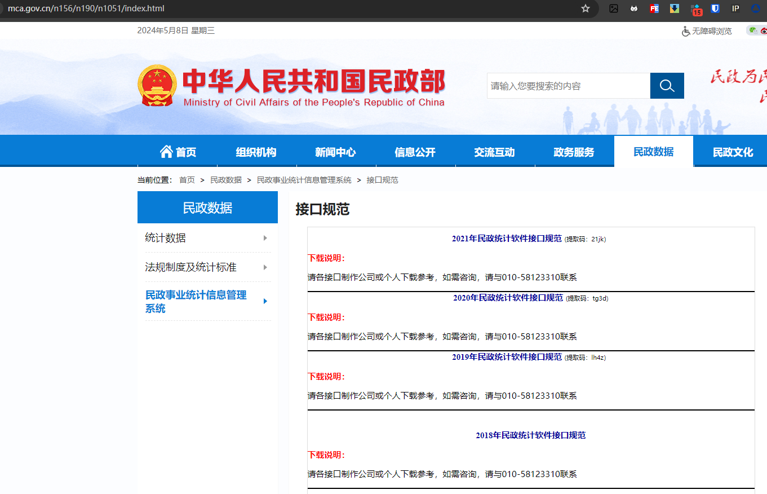Bookmark this page with the star icon
Image resolution: width=767 pixels, height=494 pixels.
[x=586, y=8]
